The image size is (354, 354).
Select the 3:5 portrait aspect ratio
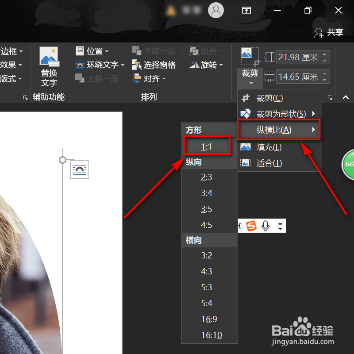pos(209,209)
